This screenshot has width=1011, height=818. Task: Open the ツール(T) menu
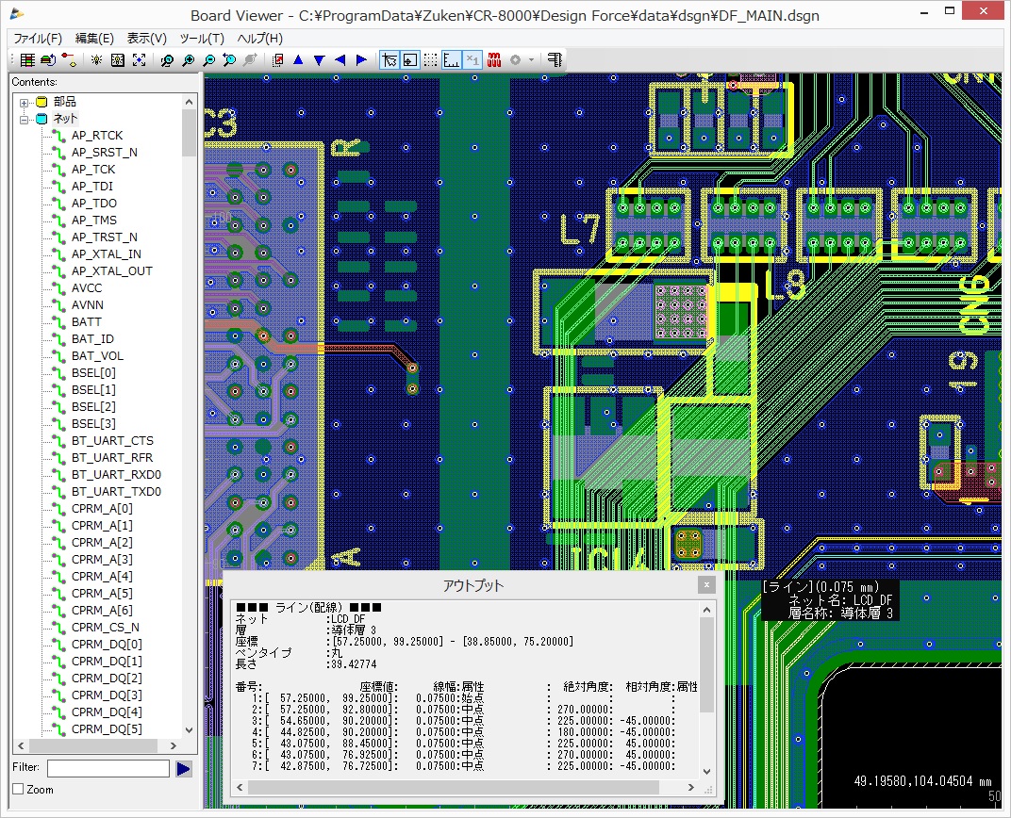[201, 39]
